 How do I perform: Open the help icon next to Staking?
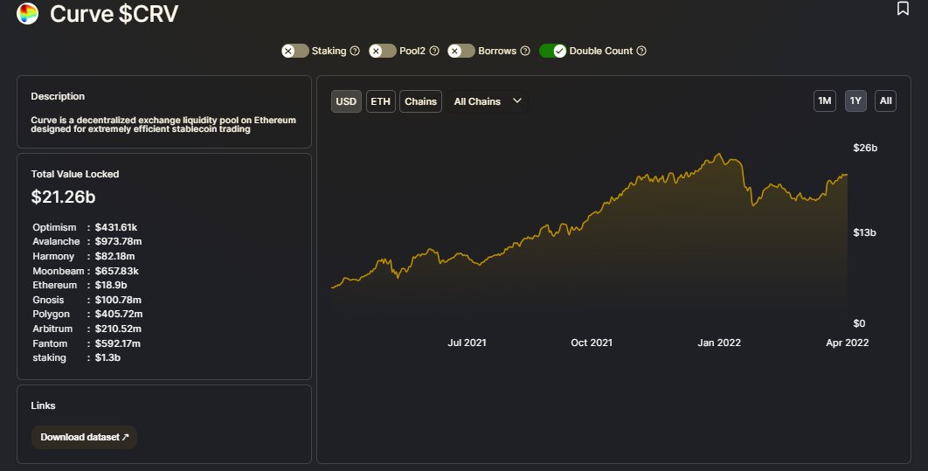[x=355, y=51]
